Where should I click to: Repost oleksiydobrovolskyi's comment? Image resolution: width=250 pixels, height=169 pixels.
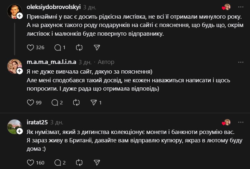pyautogui.click(x=79, y=48)
